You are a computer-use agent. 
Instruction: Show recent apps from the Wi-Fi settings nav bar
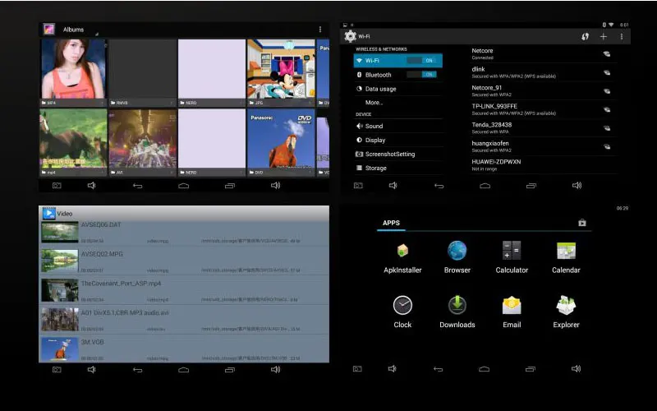click(531, 186)
